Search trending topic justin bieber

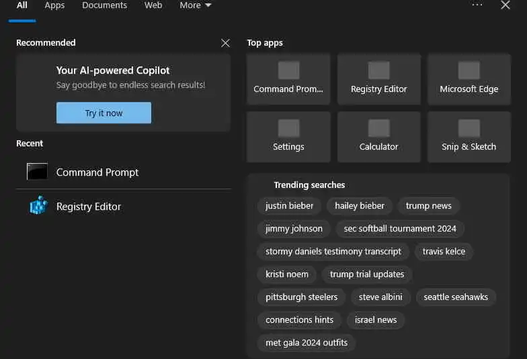[289, 206]
